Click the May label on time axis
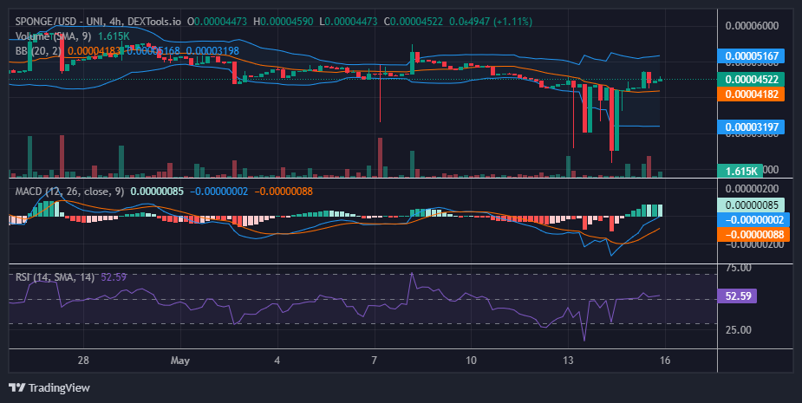The height and width of the screenshot is (403, 802). (180, 360)
